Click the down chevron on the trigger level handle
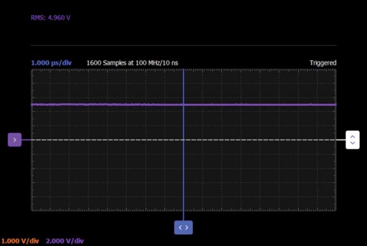 (x=353, y=143)
